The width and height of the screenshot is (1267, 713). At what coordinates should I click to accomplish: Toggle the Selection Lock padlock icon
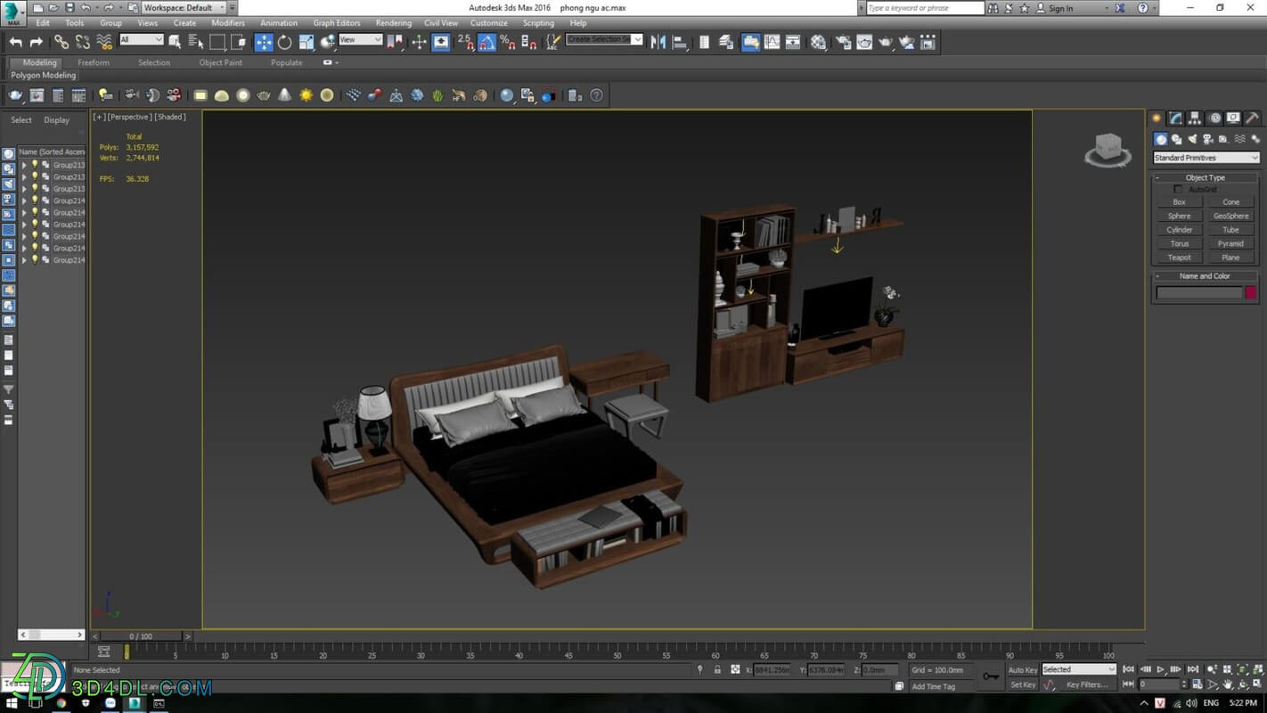pos(717,669)
